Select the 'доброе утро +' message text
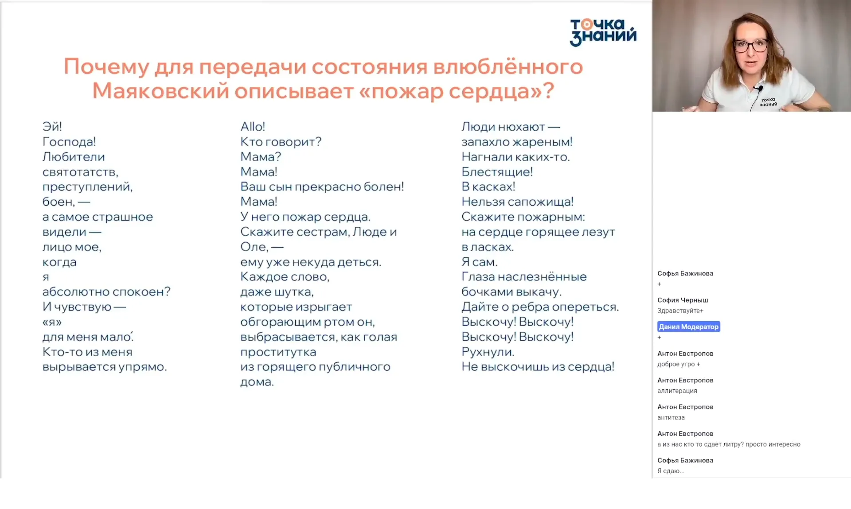The height and width of the screenshot is (509, 851). tap(679, 364)
